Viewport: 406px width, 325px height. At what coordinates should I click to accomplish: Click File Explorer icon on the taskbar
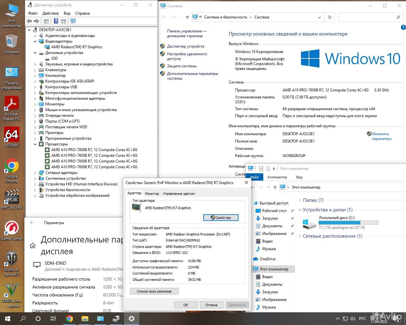[x=85, y=319]
